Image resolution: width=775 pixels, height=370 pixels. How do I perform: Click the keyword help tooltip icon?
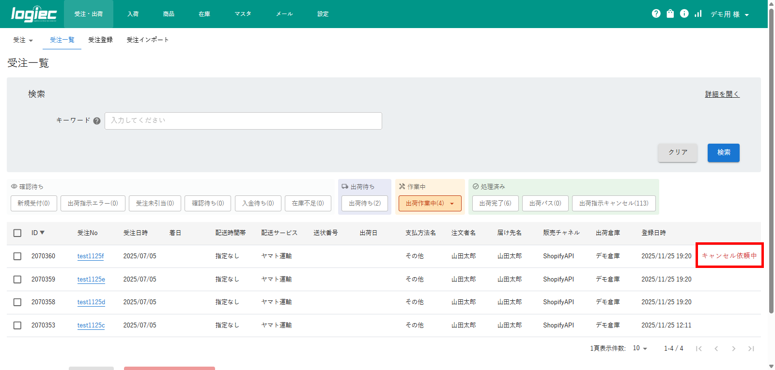click(x=97, y=121)
